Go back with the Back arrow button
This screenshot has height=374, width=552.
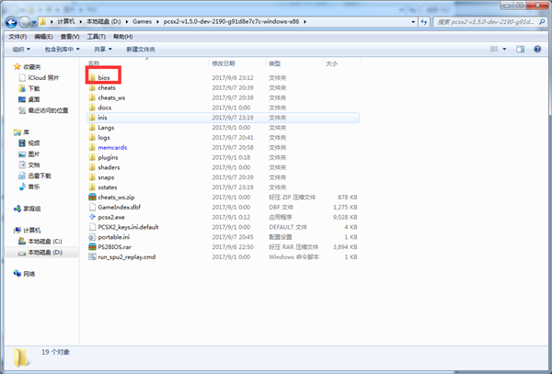11,22
